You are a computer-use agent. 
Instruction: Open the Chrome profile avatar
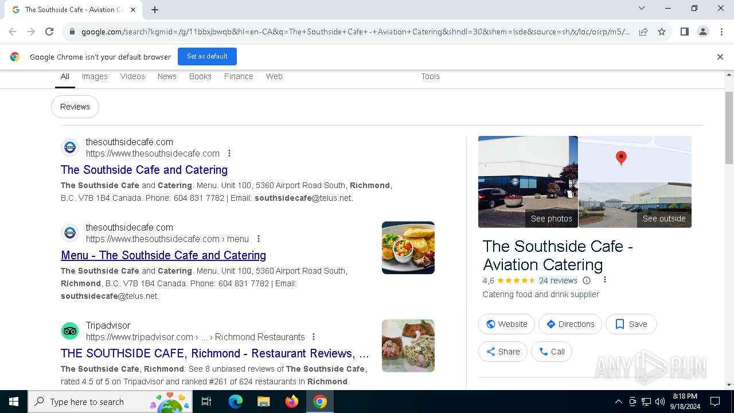702,32
